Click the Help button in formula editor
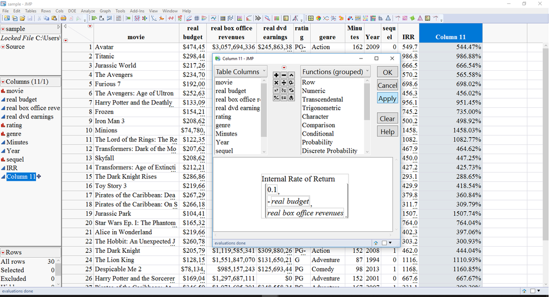The height and width of the screenshot is (297, 552). (388, 132)
